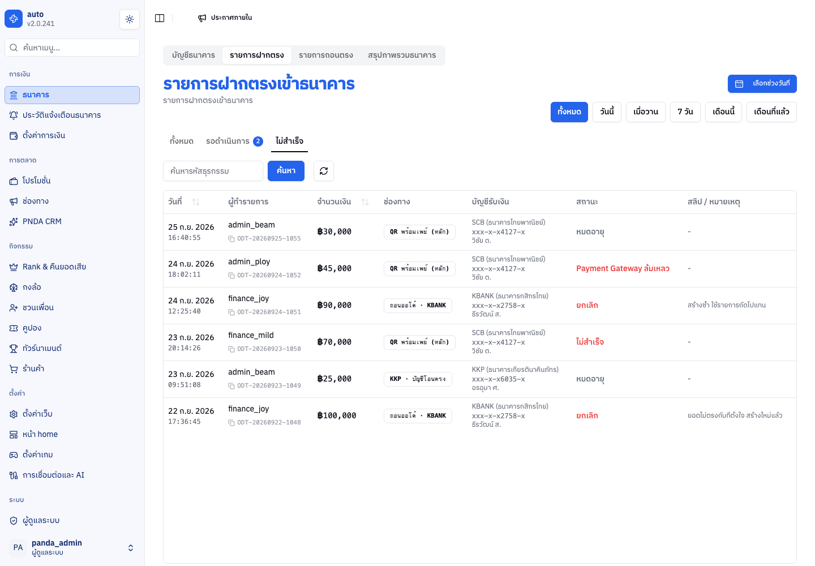Viewport: 815px width, 566px height.
Task: Sort by วันที่ column arrows
Action: click(196, 202)
